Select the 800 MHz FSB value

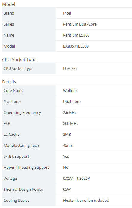click(71, 124)
